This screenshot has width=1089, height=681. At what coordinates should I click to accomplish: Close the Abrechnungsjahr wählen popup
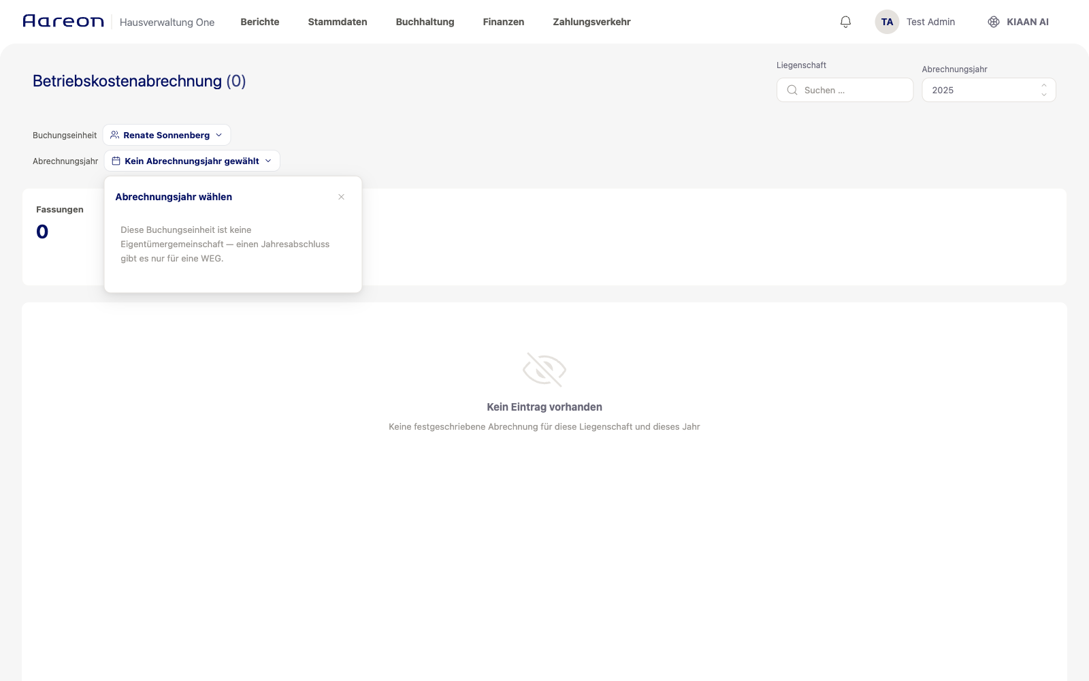[341, 197]
